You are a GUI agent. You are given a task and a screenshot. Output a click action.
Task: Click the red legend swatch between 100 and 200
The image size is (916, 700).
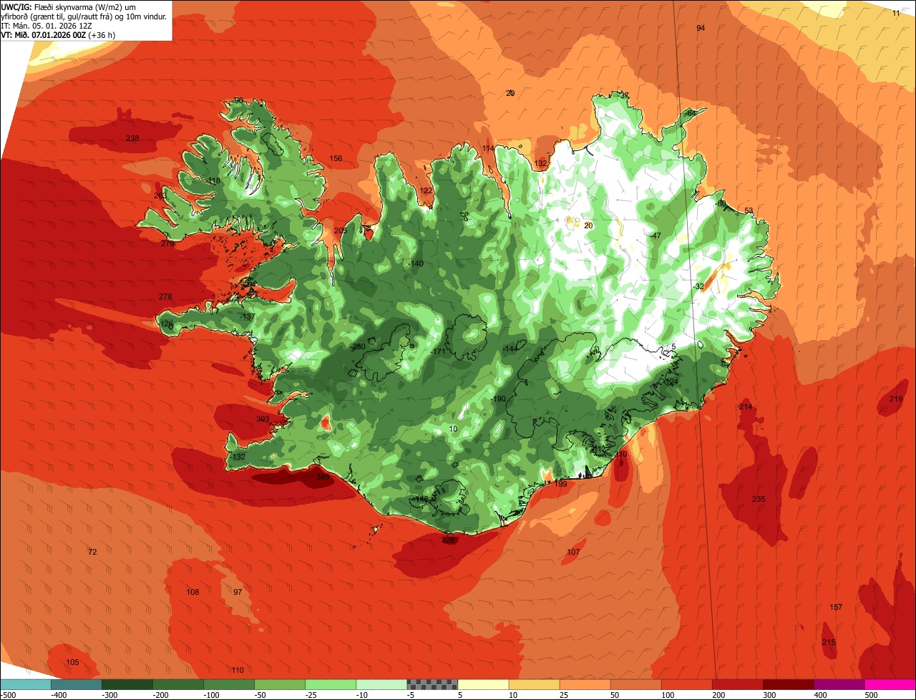pos(687,684)
